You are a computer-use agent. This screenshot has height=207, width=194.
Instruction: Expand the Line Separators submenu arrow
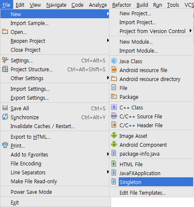pos(108,172)
